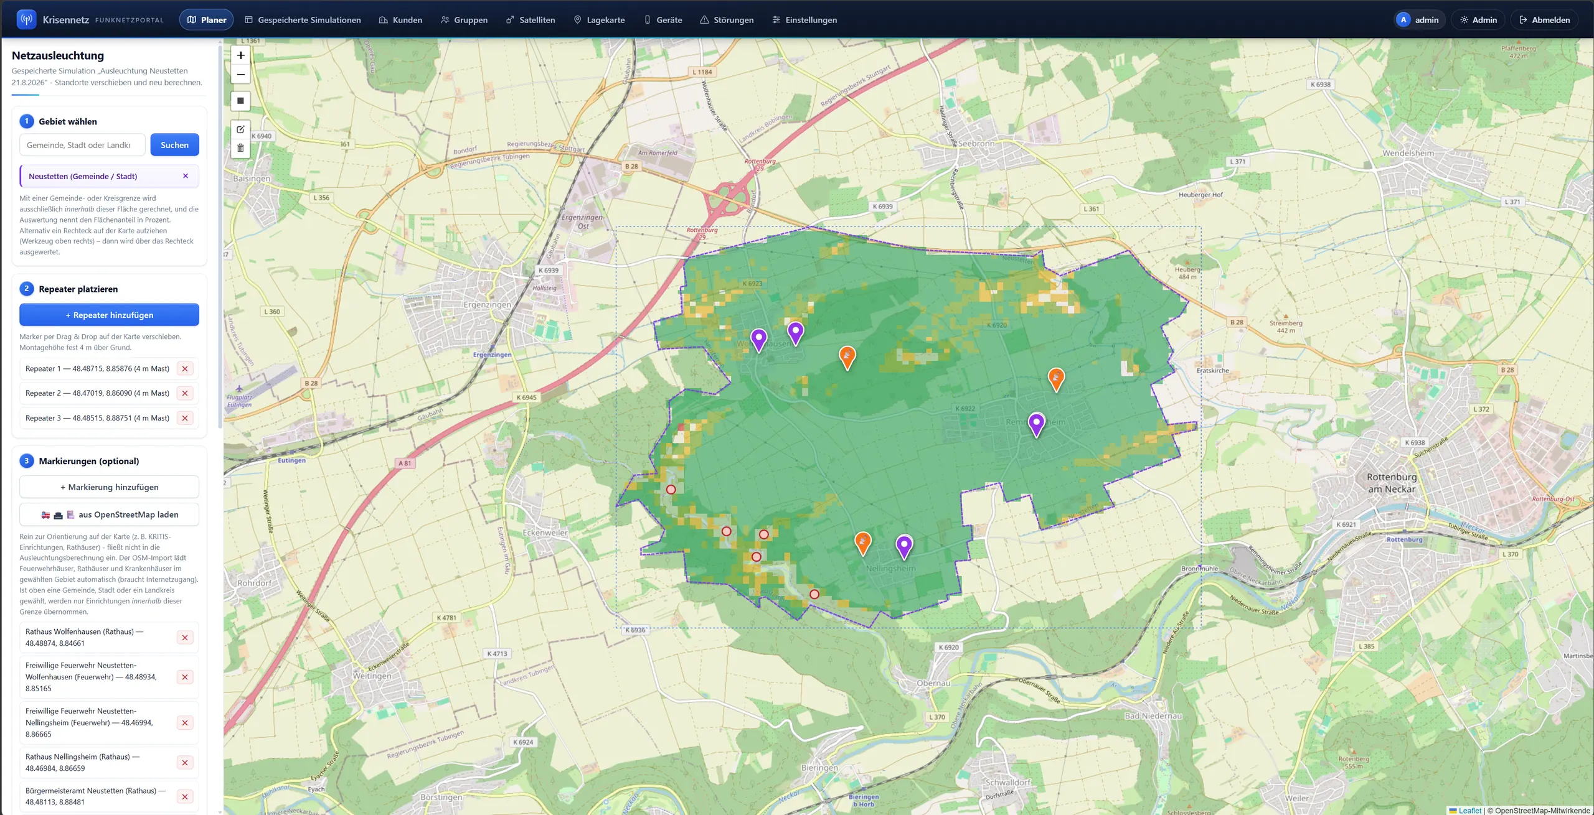This screenshot has height=815, width=1594.
Task: Click the Krisennetz antenna logo icon
Action: pyautogui.click(x=26, y=19)
